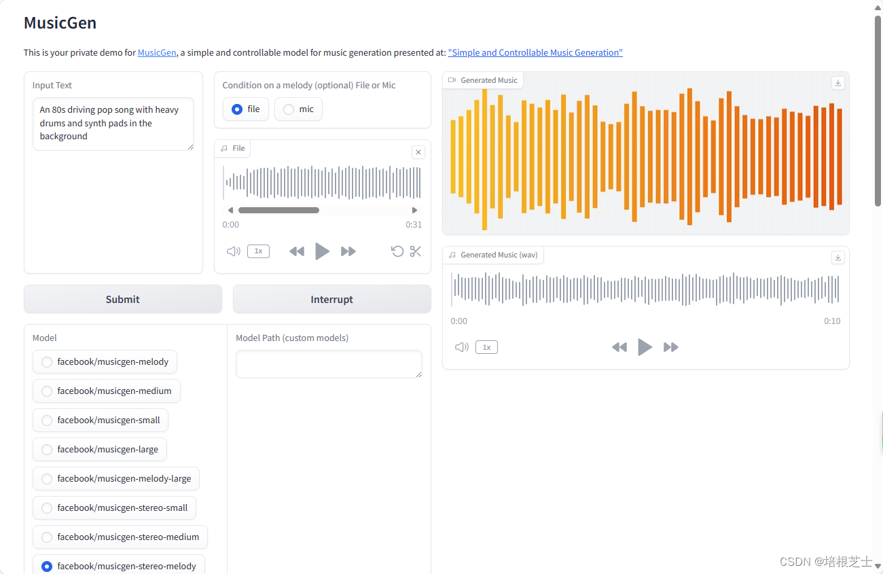
Task: Click the 0:10 duration text
Action: click(832, 321)
